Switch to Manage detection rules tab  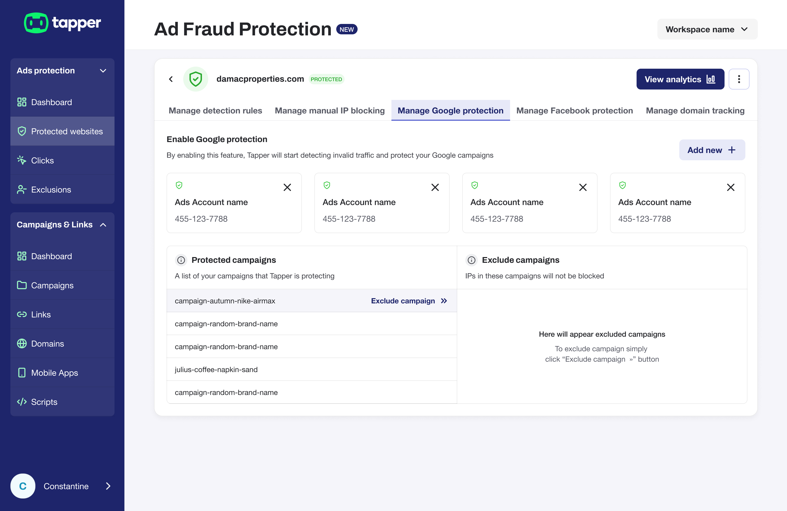215,110
